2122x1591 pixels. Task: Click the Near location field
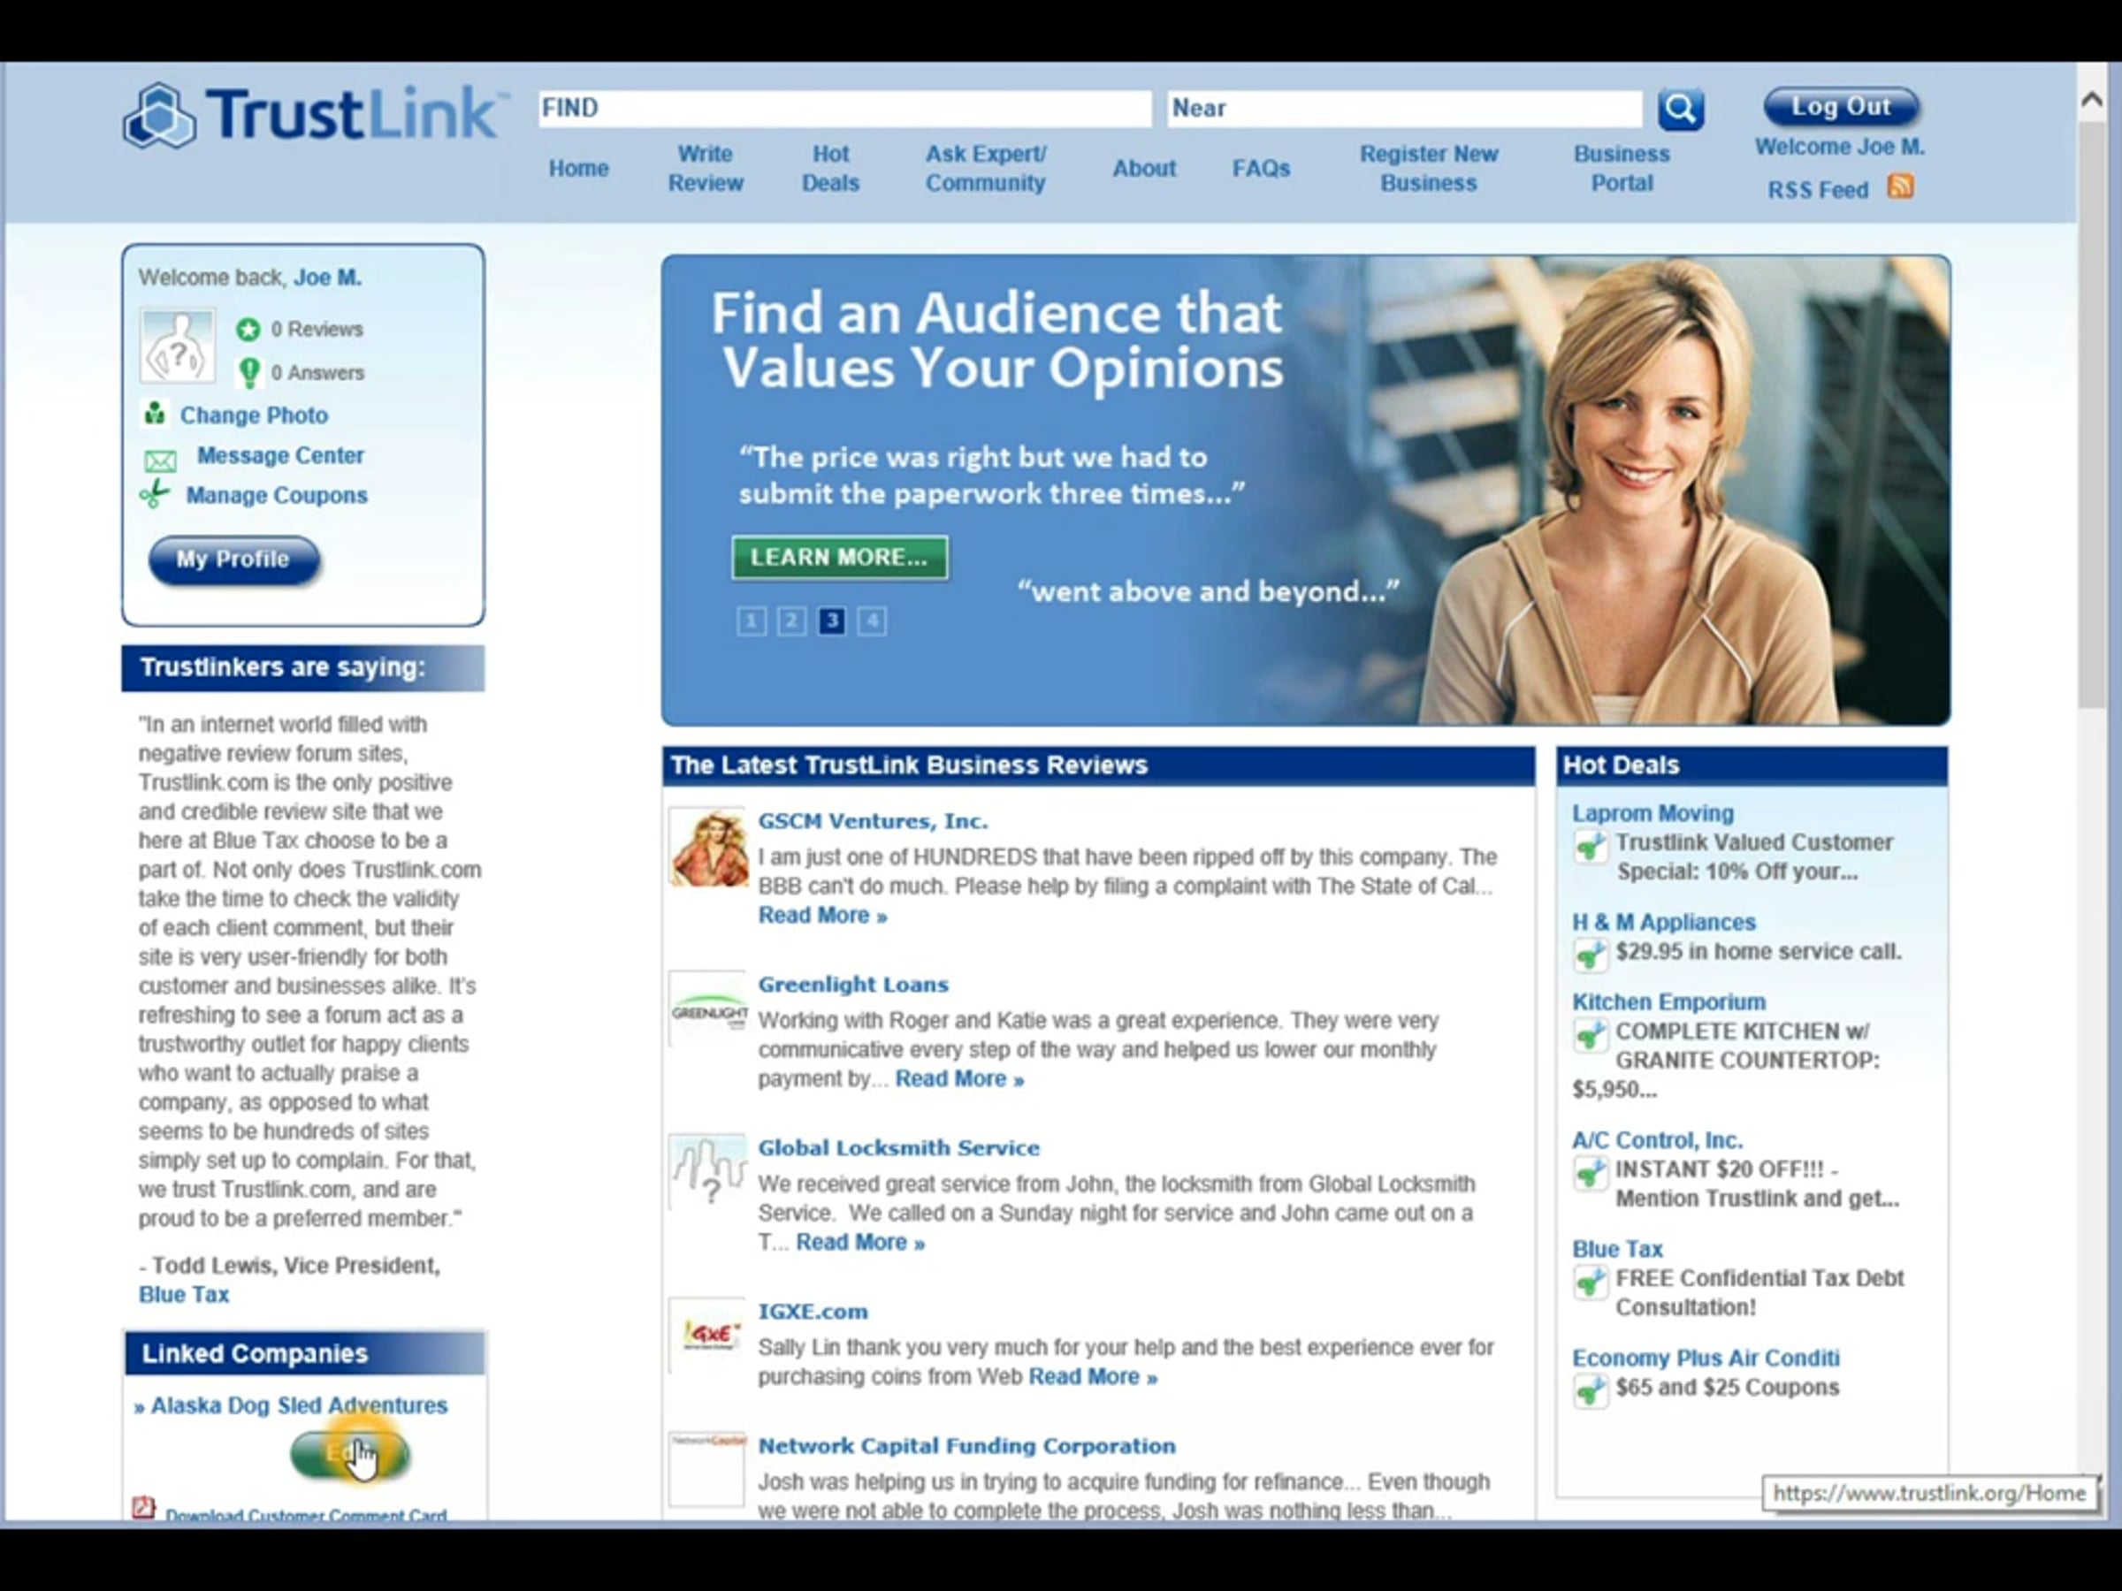pos(1404,109)
